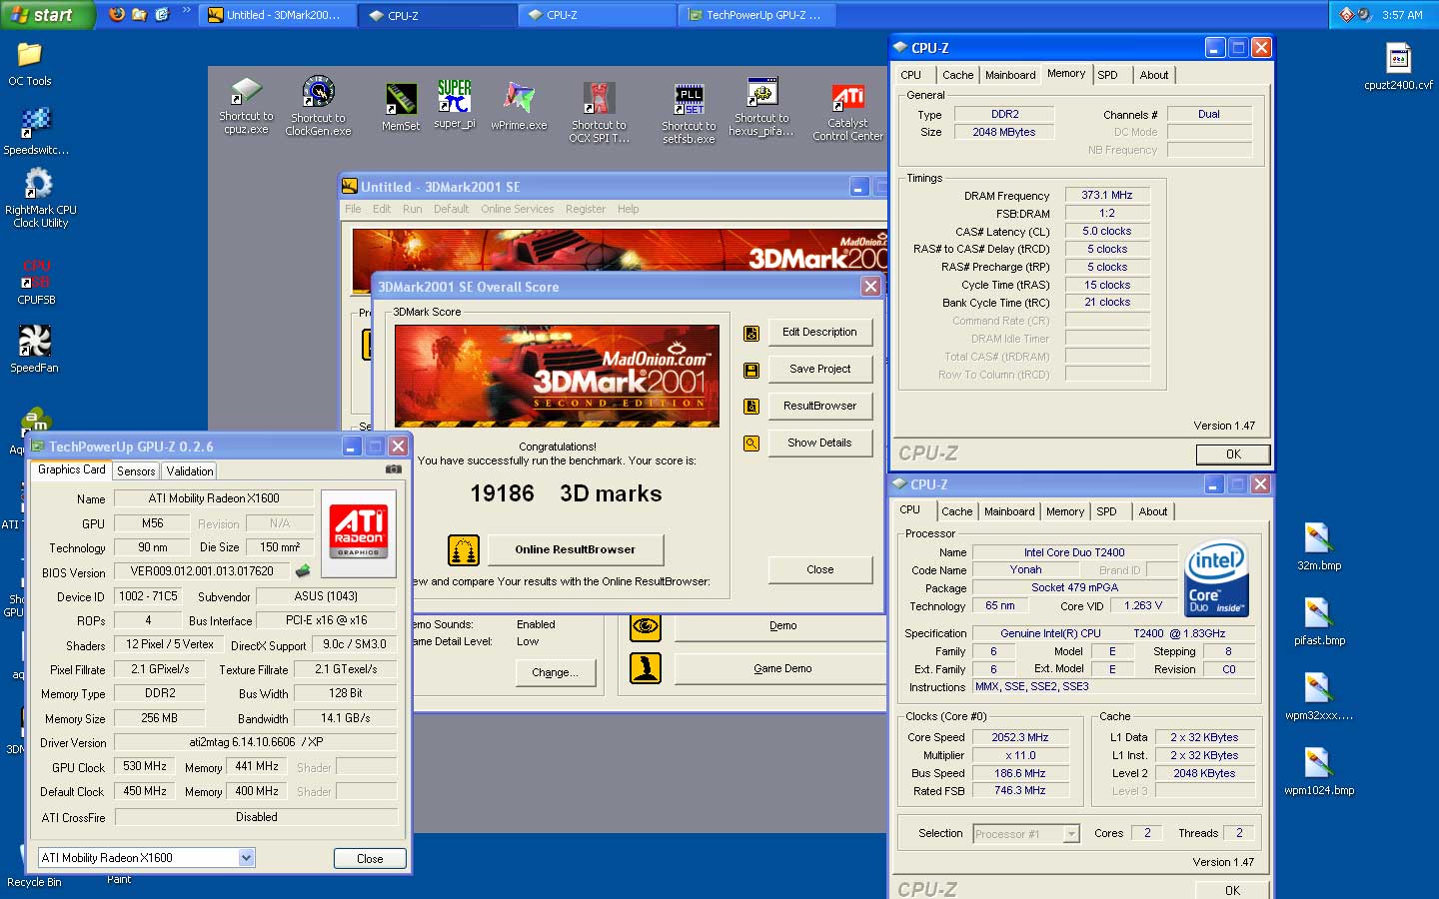
Task: Open the super_pi icon
Action: click(455, 97)
